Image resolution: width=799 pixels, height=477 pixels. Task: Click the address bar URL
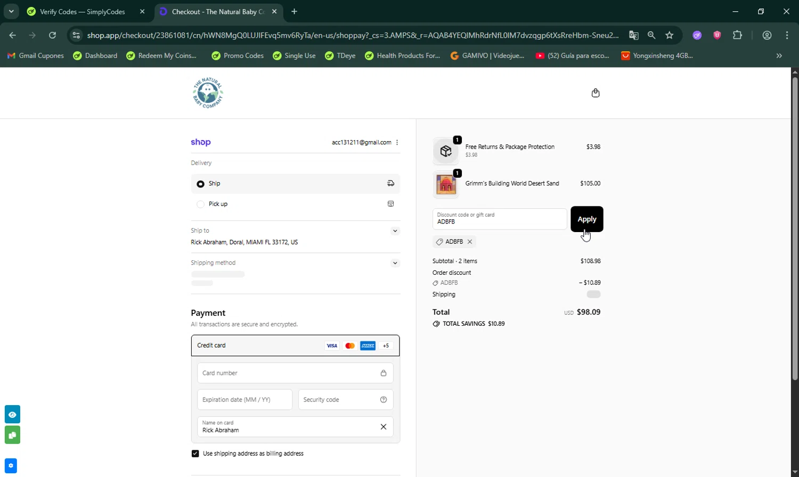[x=353, y=35]
